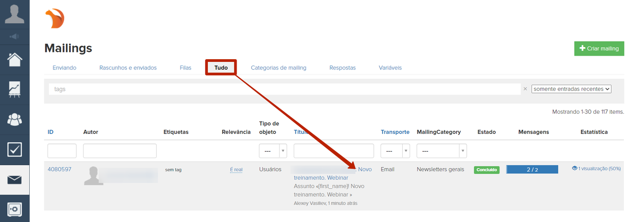Expand the MailingCategory filter dropdown
635x222 pixels.
[441, 151]
